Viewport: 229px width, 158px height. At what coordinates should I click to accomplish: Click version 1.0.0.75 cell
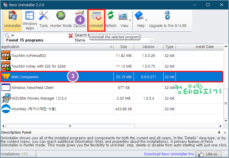coord(149,66)
